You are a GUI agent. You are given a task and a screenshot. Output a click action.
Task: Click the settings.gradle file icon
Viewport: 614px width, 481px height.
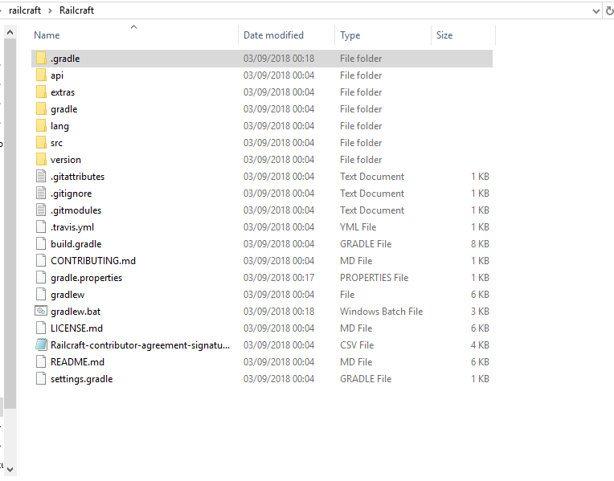coord(41,378)
